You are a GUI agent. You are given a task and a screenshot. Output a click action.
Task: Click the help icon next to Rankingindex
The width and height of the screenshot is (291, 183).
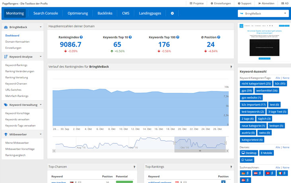coord(81,37)
